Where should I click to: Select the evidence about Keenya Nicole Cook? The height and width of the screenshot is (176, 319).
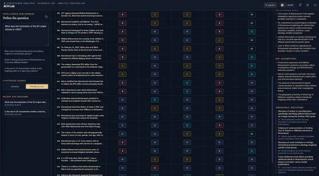click(x=81, y=49)
